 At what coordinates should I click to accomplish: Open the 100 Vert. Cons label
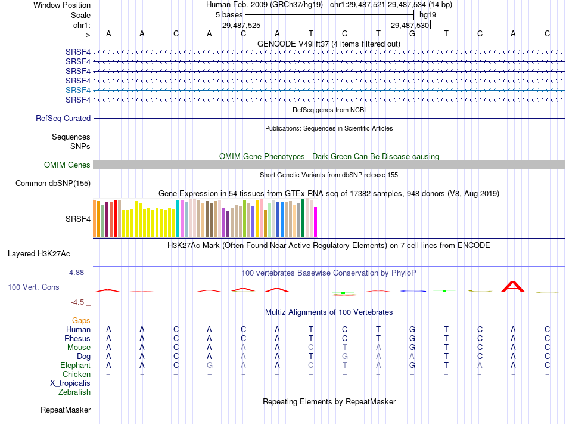click(x=33, y=287)
